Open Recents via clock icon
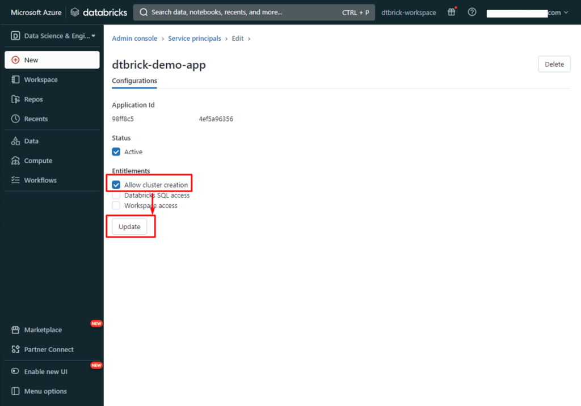 coord(15,119)
